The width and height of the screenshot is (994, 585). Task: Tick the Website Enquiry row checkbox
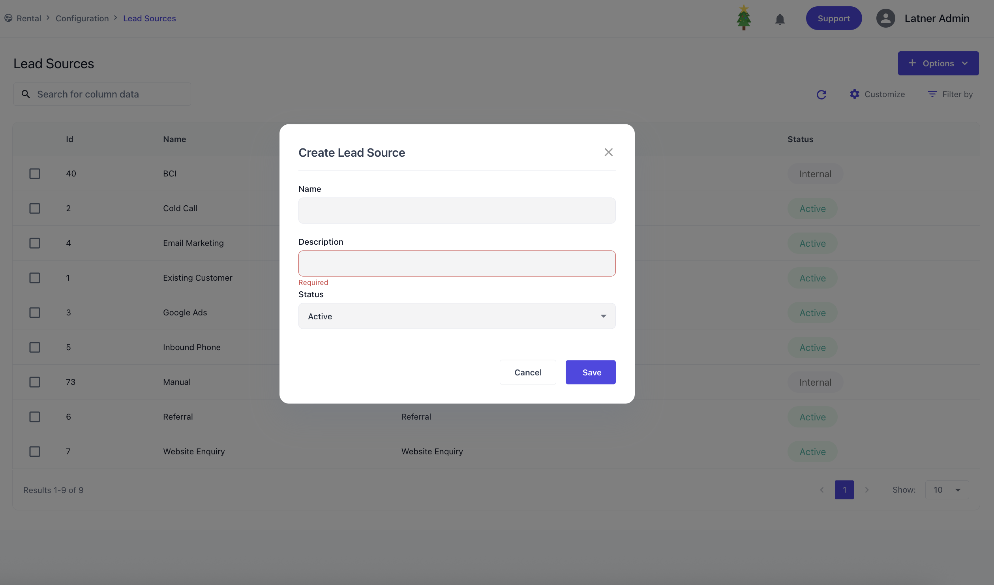point(35,452)
